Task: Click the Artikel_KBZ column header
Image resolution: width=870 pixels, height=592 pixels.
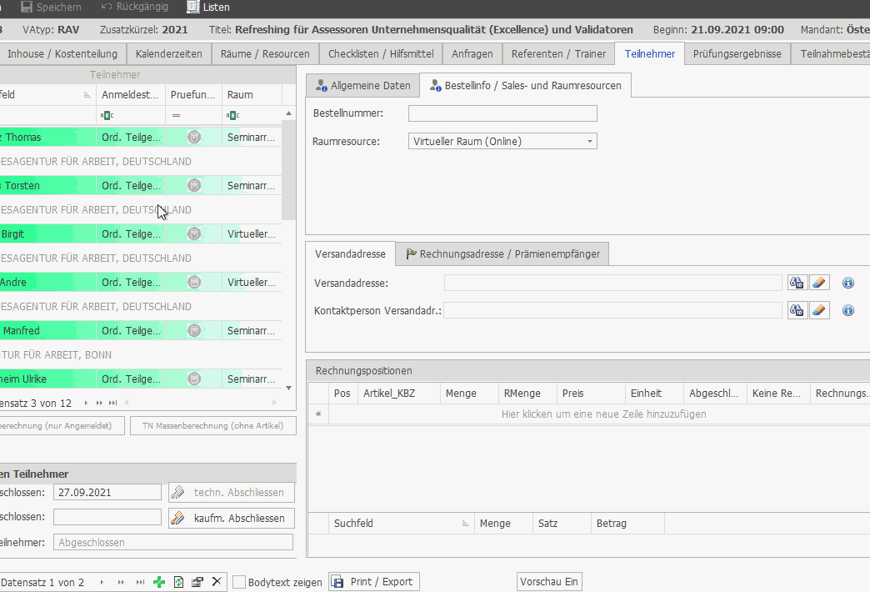Action: pyautogui.click(x=399, y=394)
